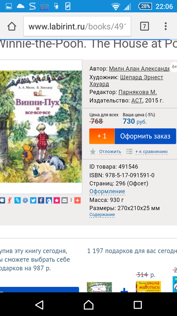This screenshot has width=177, height=316.
Task: Open more sharing options plus icon
Action: click(x=77, y=200)
